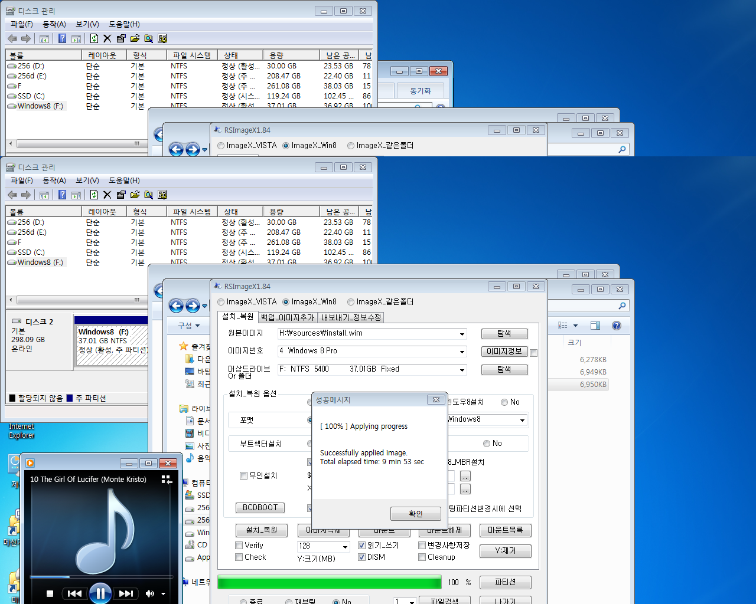Image resolution: width=756 pixels, height=604 pixels.
Task: Click the Favorites star in Explorer sidebar
Action: [184, 346]
